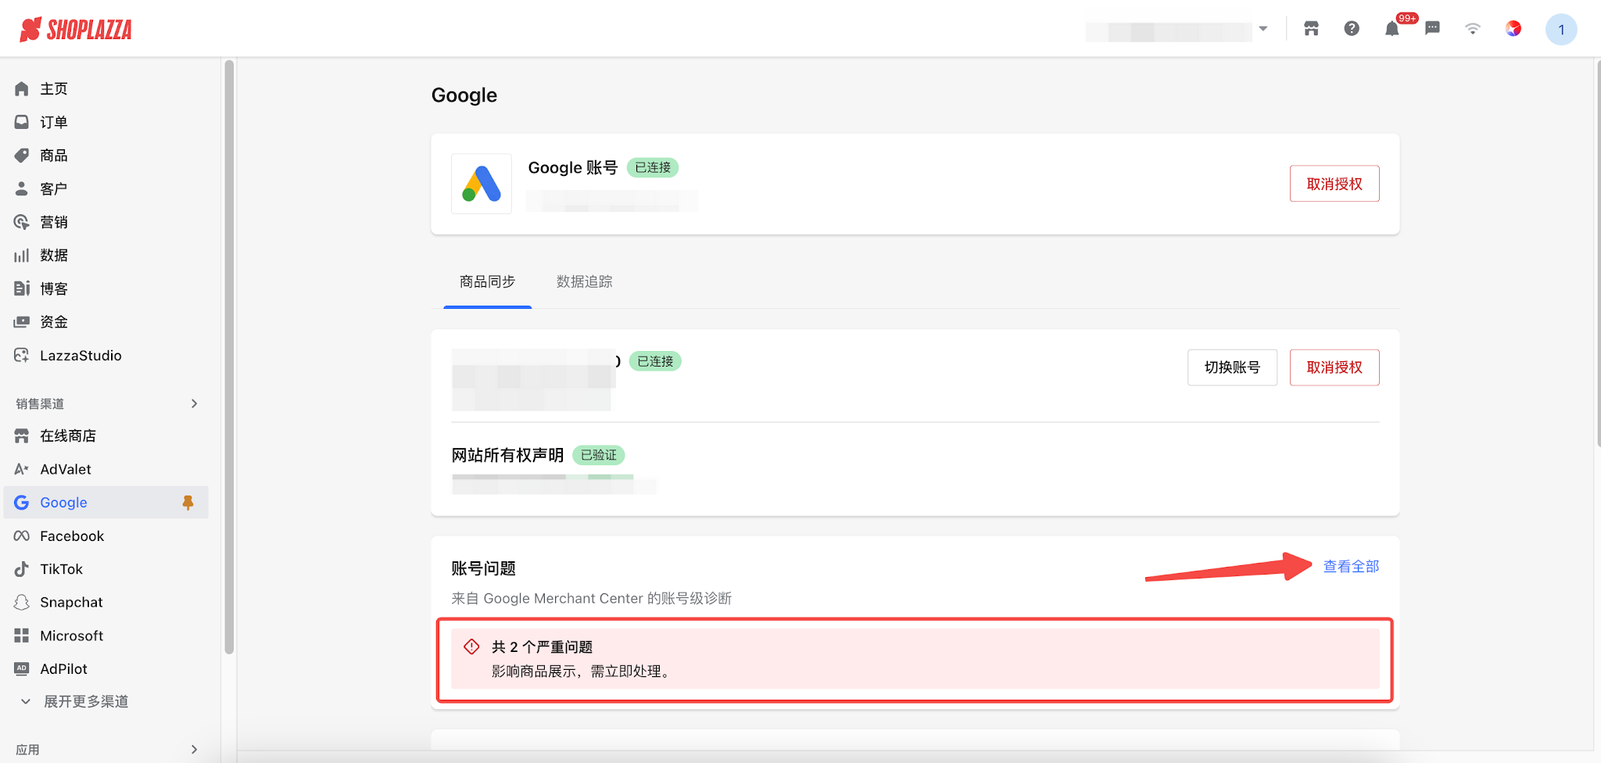Open the 查看全部 link

click(x=1351, y=567)
